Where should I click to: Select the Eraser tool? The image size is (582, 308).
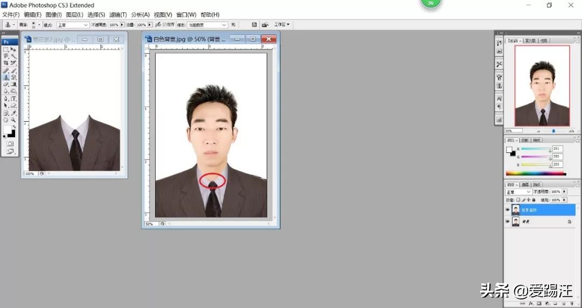point(6,85)
